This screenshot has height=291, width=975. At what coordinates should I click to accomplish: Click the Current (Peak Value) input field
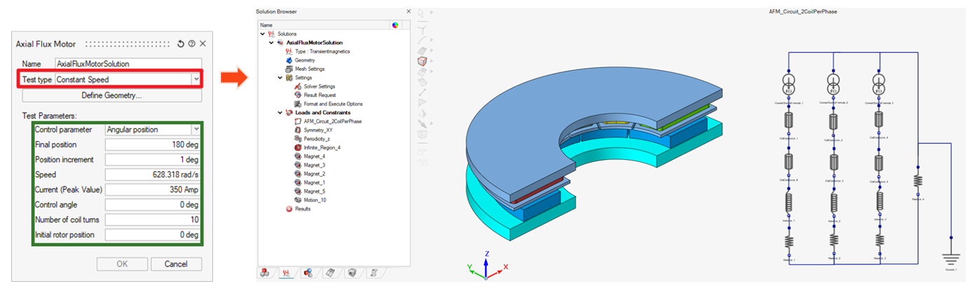click(x=152, y=189)
